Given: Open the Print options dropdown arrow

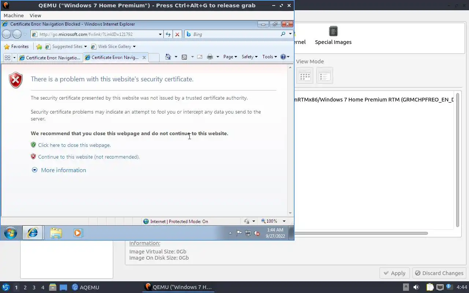Looking at the screenshot, I should click(218, 57).
